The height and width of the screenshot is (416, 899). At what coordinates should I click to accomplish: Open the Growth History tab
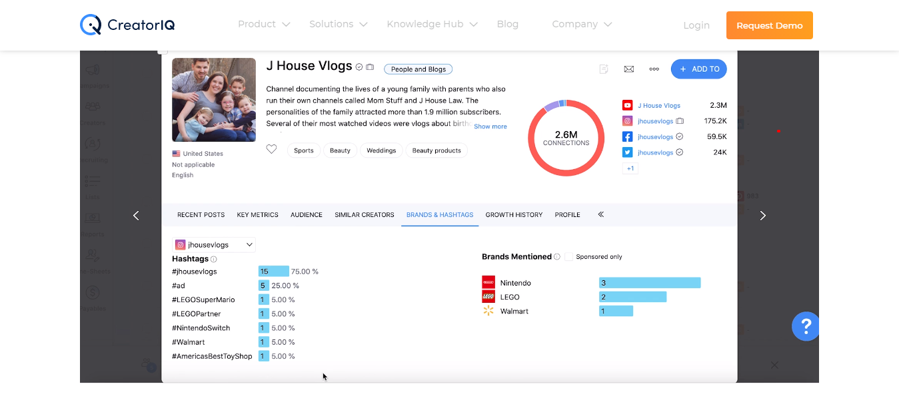514,215
